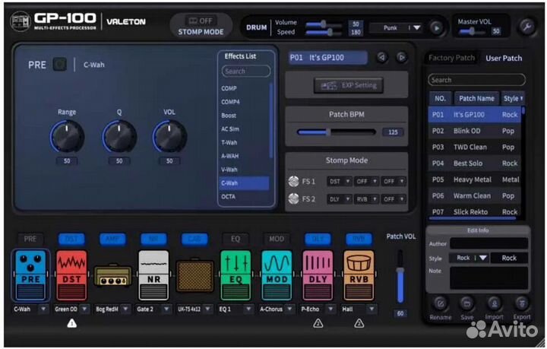Open Green OD effect dropdown

[x=84, y=309]
